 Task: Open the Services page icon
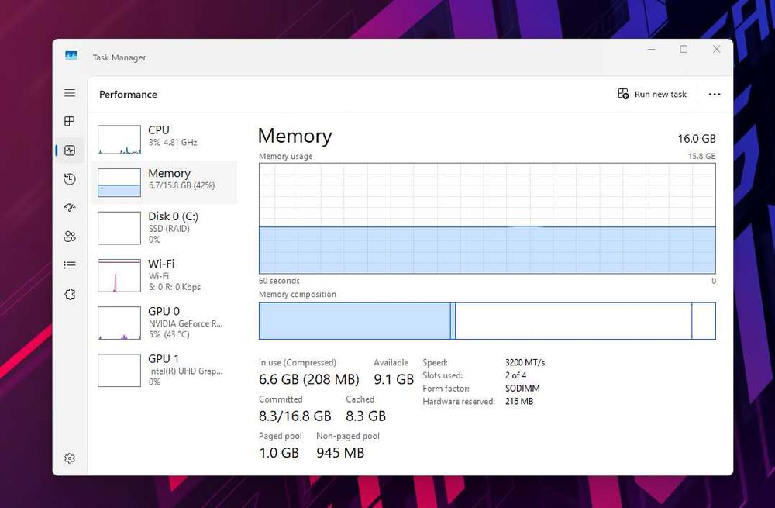click(70, 295)
